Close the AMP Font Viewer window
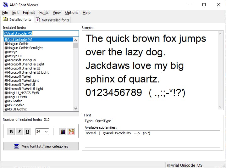 pyautogui.click(x=218, y=5)
